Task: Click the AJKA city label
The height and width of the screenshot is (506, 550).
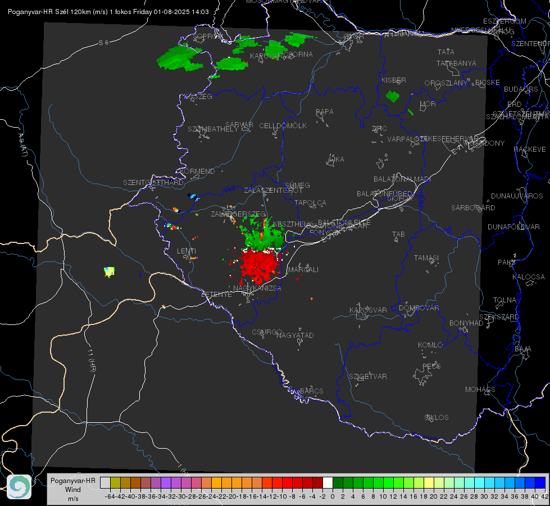Action: pyautogui.click(x=336, y=159)
